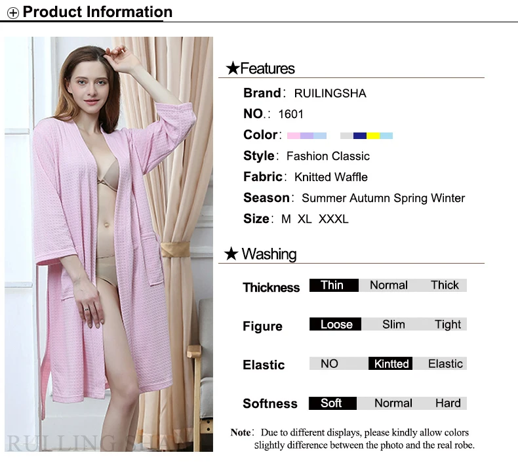Select the Soft softness option
This screenshot has height=463, width=518.
pos(332,403)
